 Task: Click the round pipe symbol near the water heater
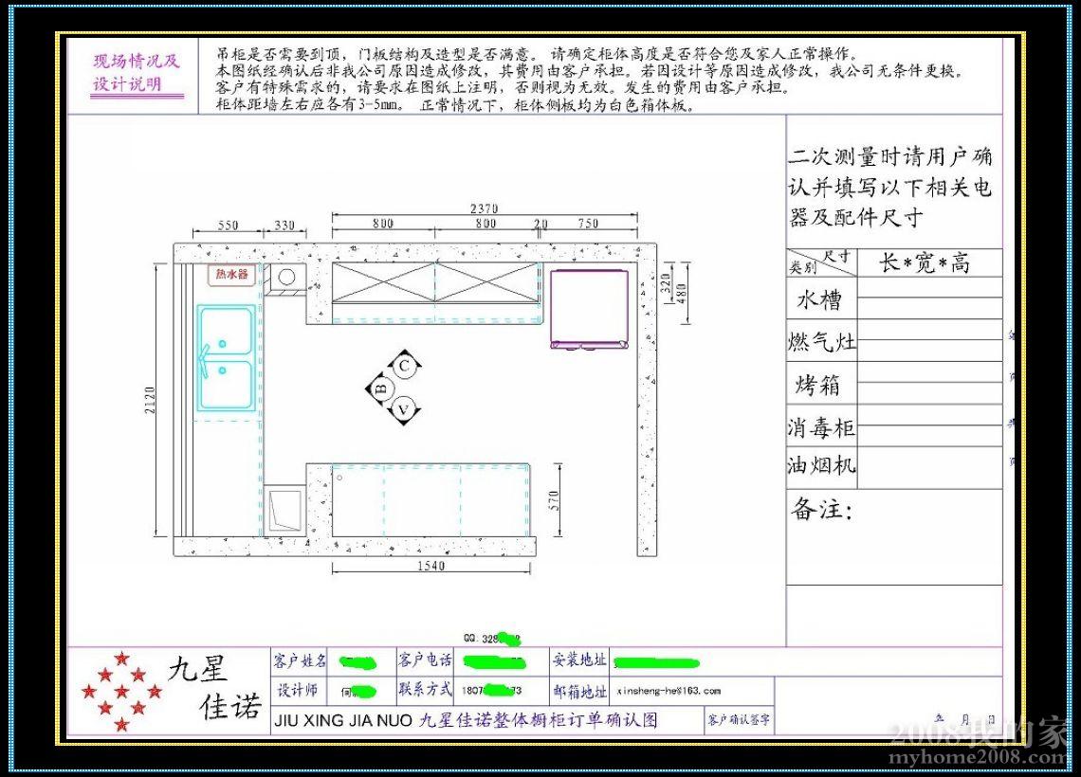click(286, 277)
